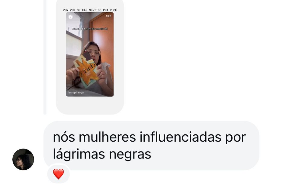The image size is (302, 185).
Task: Tap the Reels icon on shared video
Action: [70, 17]
